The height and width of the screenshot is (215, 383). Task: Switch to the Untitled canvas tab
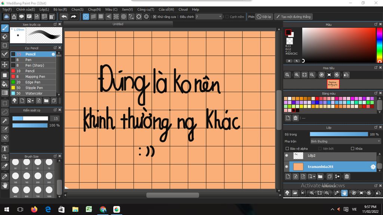[118, 24]
